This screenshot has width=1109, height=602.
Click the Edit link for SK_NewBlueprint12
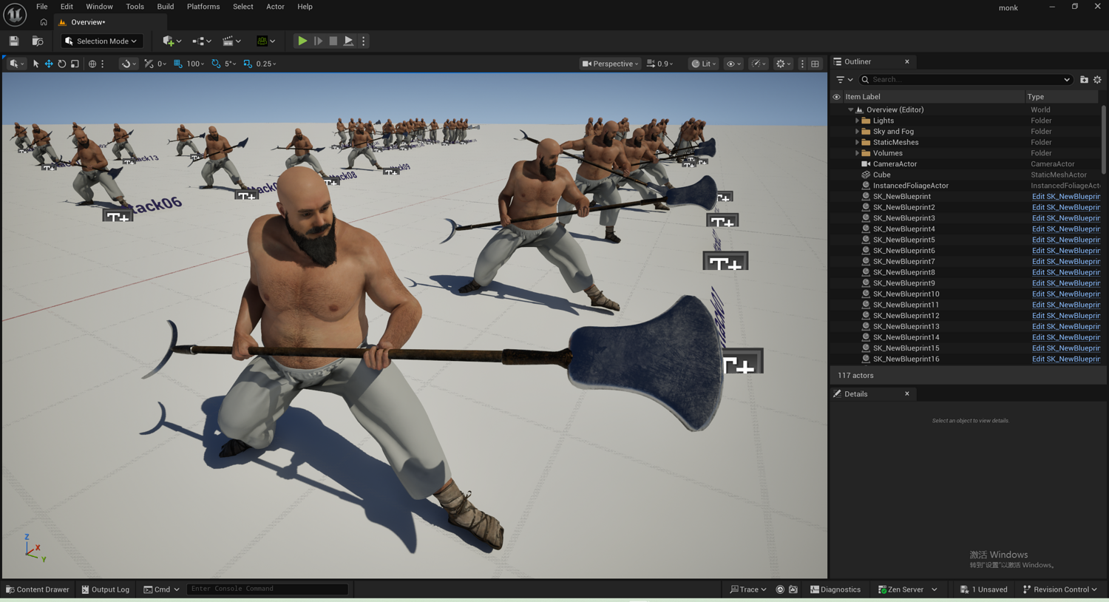tap(1066, 316)
